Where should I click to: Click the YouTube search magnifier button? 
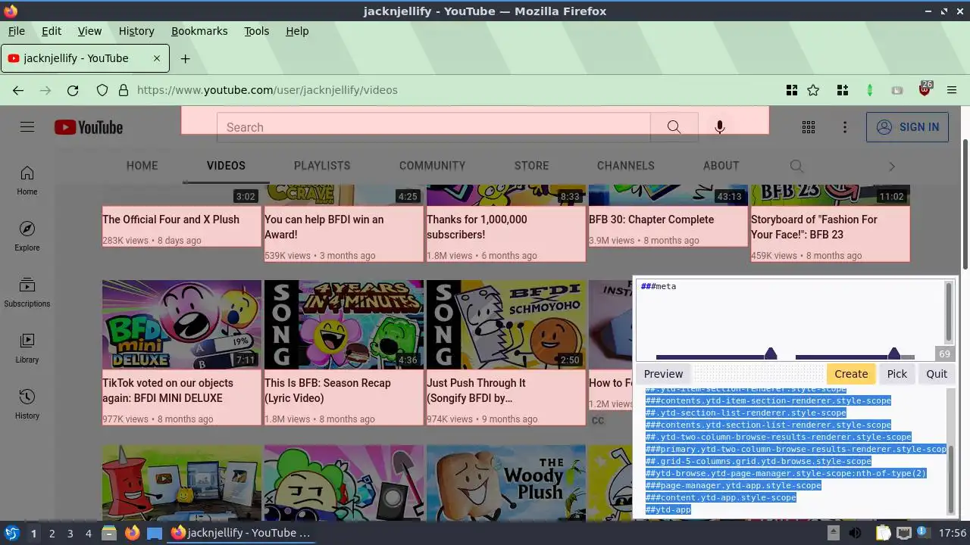pyautogui.click(x=674, y=127)
